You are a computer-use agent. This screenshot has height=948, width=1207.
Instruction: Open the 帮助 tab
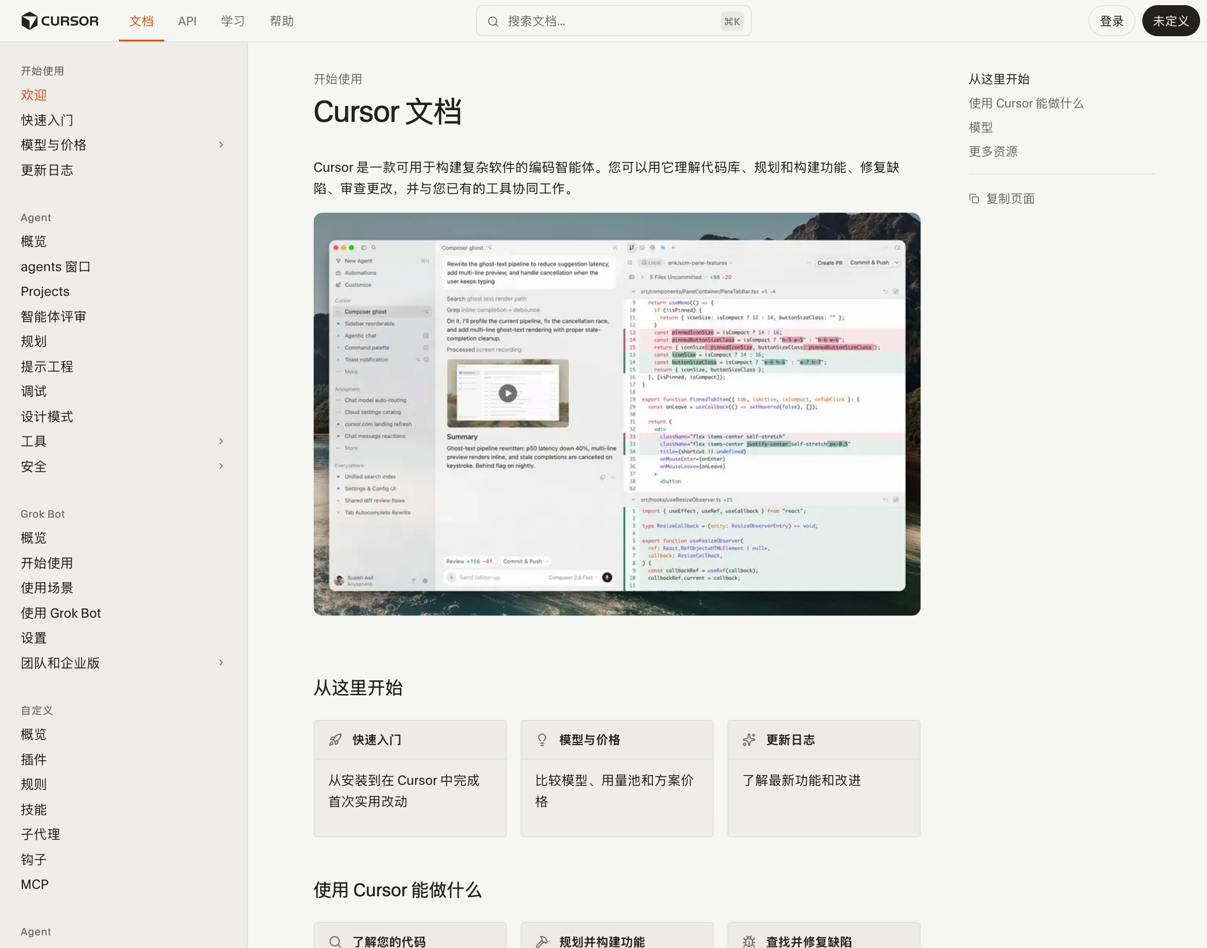tap(282, 21)
